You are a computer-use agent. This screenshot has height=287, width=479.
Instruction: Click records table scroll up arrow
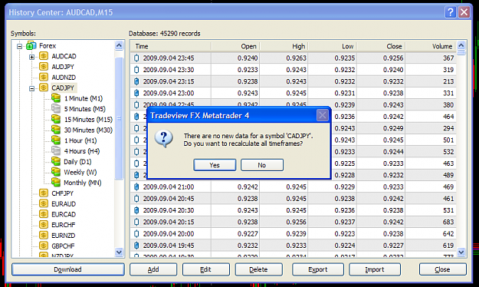click(x=461, y=45)
